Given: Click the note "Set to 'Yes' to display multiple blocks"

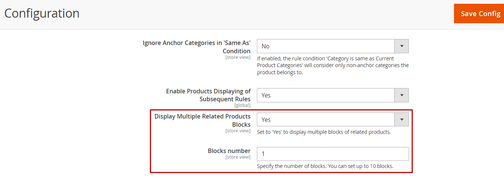Looking at the screenshot, I should [323, 132].
